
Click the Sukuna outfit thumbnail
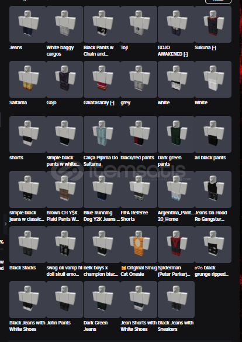point(213,24)
